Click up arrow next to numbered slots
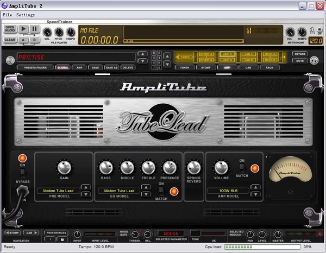Image resolution: width=326 pixels, height=253 pixels. (167, 56)
